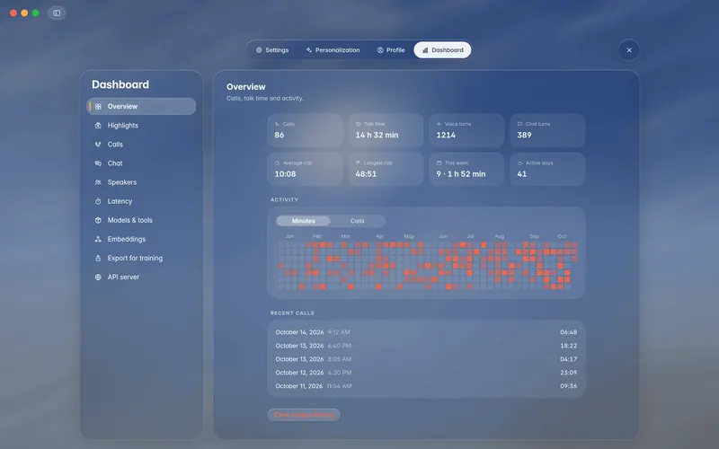Click the 23:09 call duration
The image size is (719, 449).
pyautogui.click(x=569, y=373)
